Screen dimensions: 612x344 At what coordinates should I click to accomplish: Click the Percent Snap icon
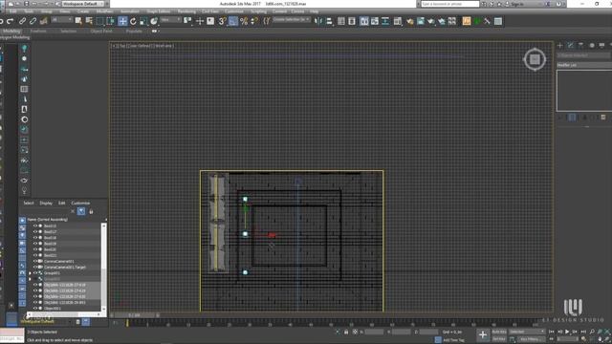pos(244,21)
